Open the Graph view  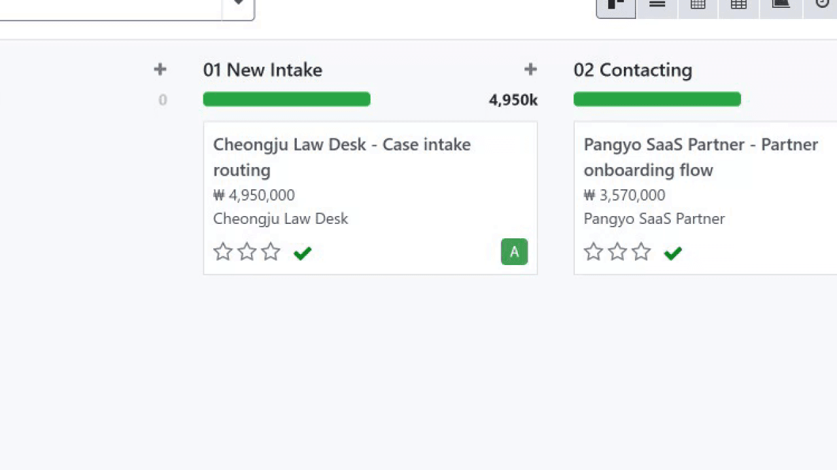coord(781,5)
